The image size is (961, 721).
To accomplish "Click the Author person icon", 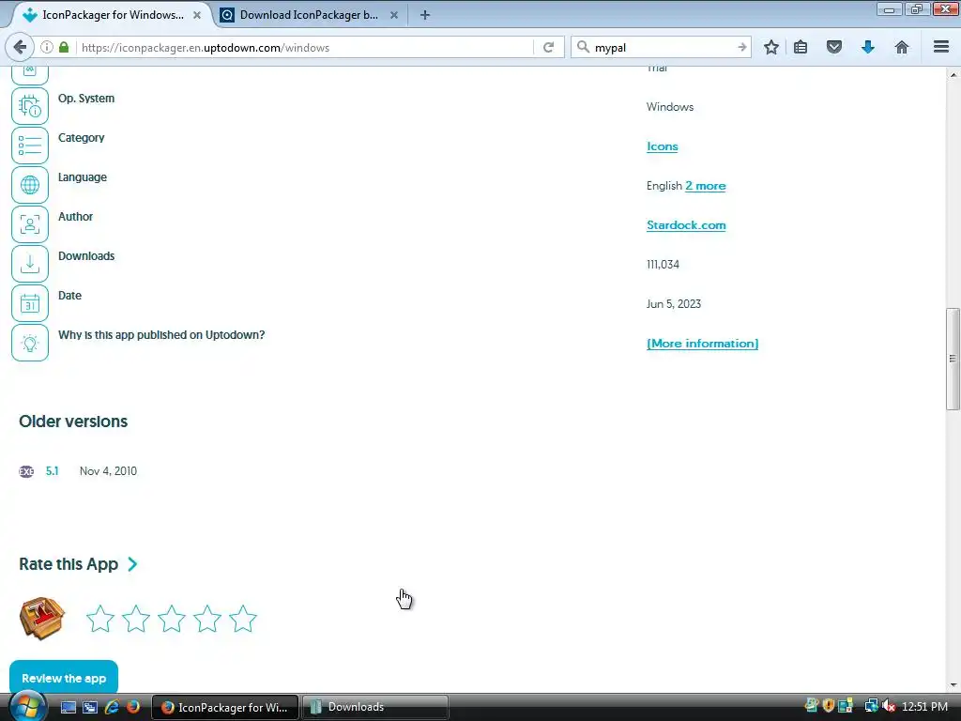I will click(x=29, y=224).
